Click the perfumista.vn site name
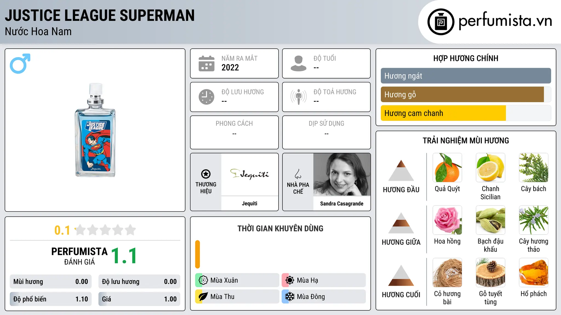 coord(505,21)
